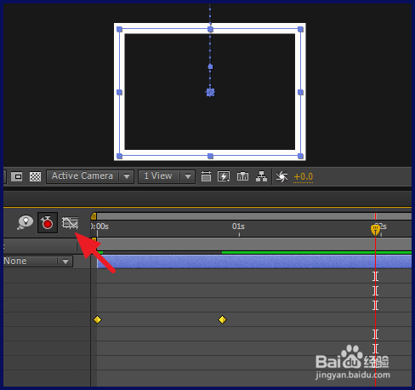Toggle Auto-keyframe stopwatch button

[48, 222]
